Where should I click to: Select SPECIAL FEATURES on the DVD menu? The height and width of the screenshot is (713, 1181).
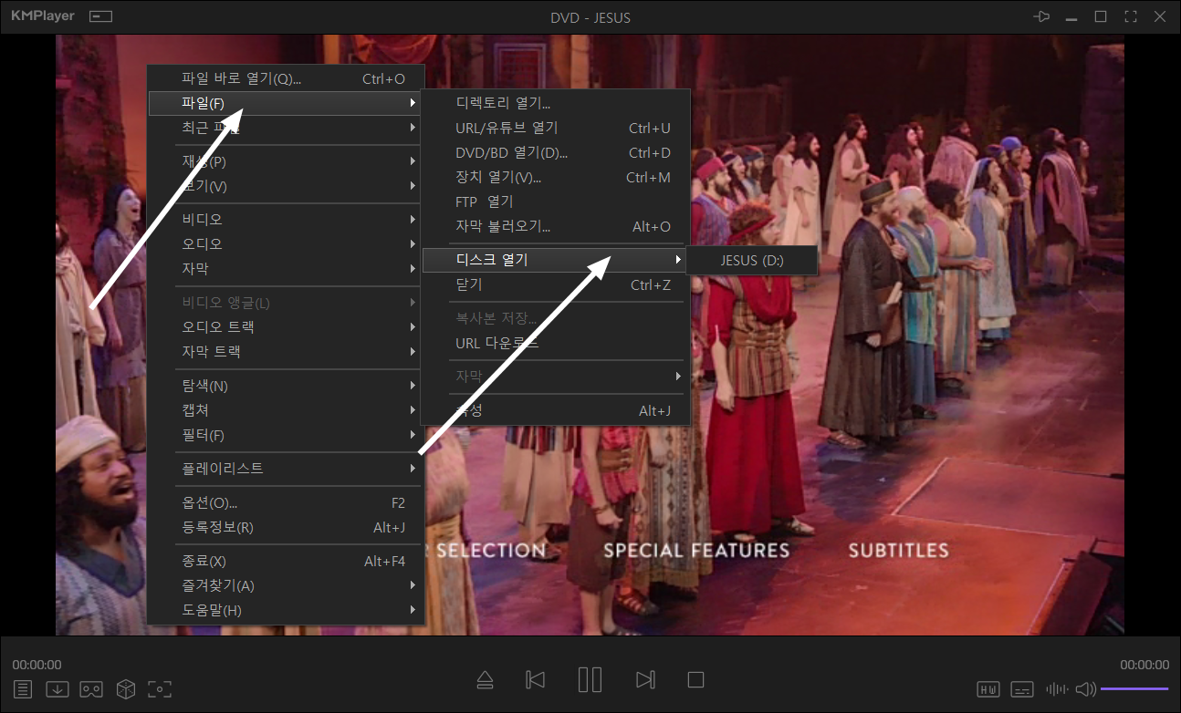(x=696, y=550)
